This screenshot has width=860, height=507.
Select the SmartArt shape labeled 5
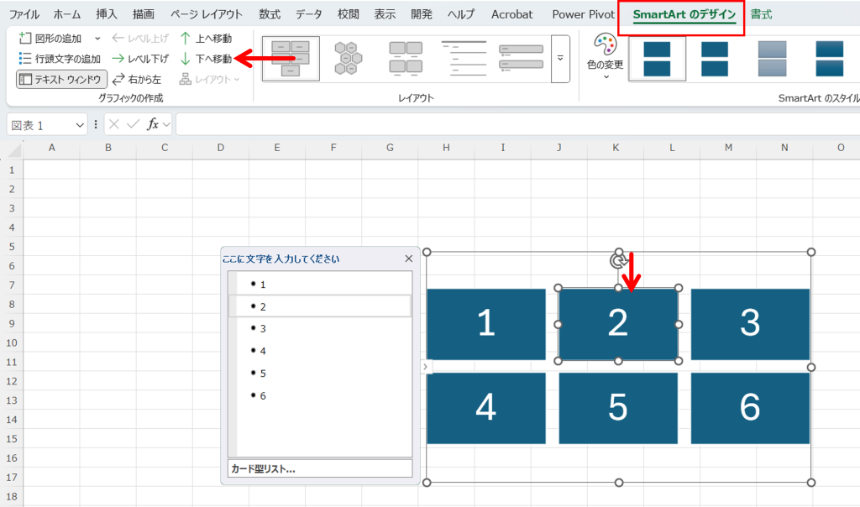[618, 407]
